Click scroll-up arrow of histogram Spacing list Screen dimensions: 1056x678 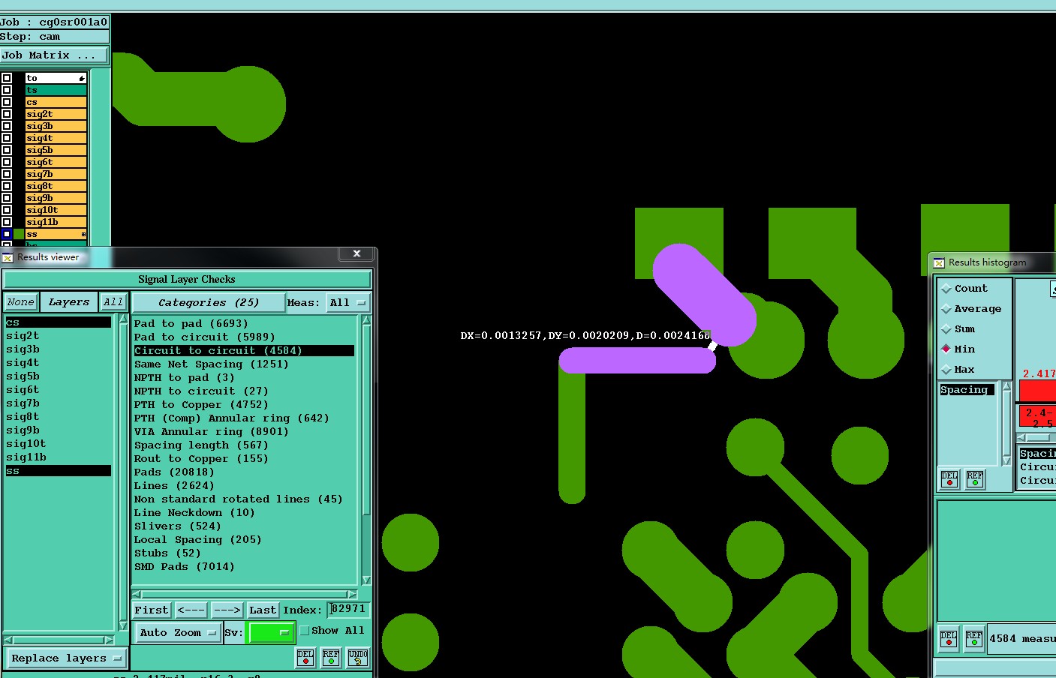pyautogui.click(x=1006, y=385)
